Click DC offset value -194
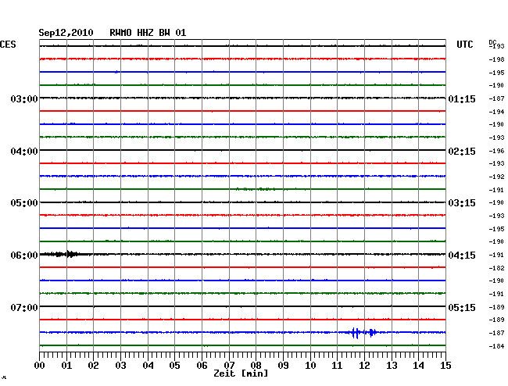 pos(496,112)
